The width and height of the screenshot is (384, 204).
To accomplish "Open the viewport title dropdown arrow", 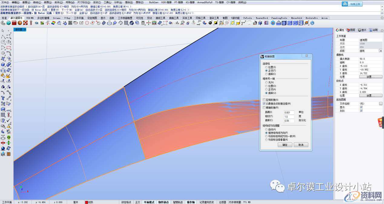I will pyautogui.click(x=25, y=30).
